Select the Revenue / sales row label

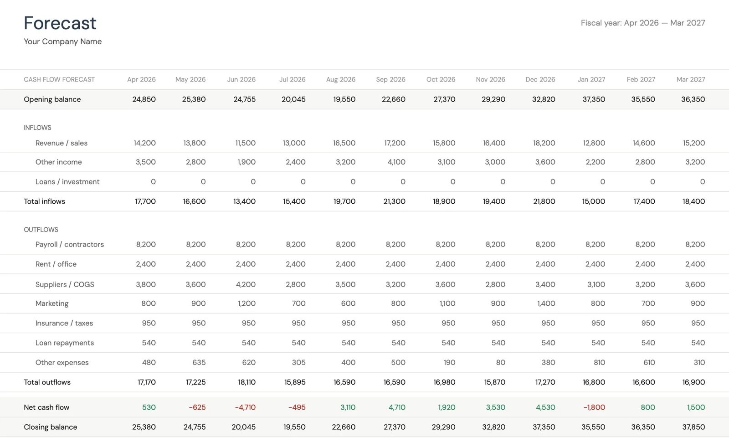coord(62,143)
